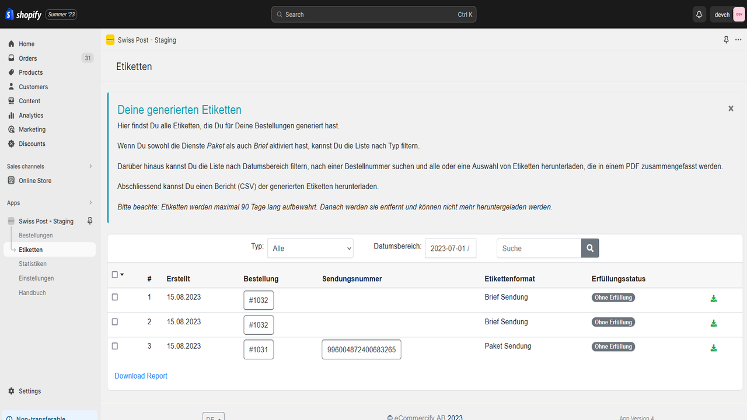Dismiss the info banner with X
Image resolution: width=747 pixels, height=420 pixels.
(731, 108)
